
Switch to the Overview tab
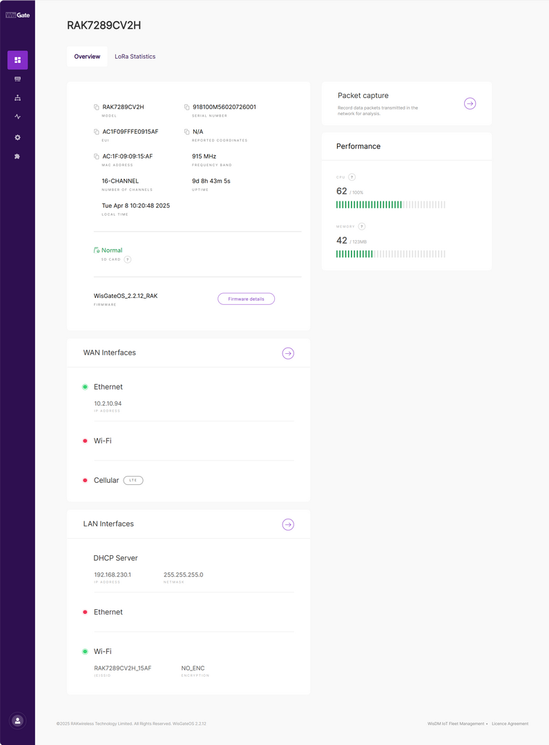[x=87, y=57]
